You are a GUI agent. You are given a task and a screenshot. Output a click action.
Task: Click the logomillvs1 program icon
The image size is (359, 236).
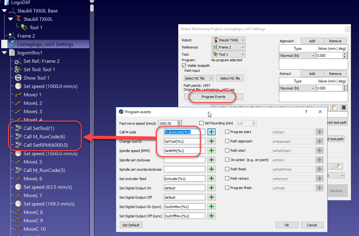tap(12, 53)
